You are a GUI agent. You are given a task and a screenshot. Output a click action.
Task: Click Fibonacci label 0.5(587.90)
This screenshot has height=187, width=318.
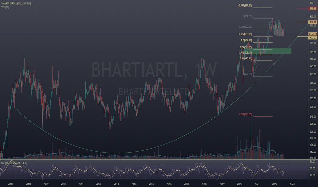246,40
